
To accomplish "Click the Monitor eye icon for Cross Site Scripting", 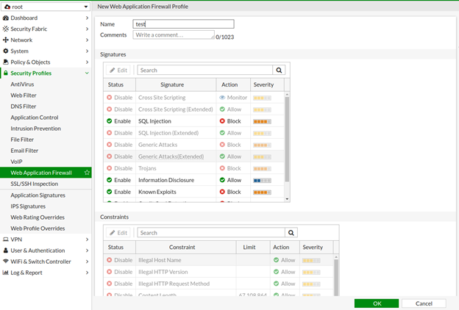I will coord(222,98).
